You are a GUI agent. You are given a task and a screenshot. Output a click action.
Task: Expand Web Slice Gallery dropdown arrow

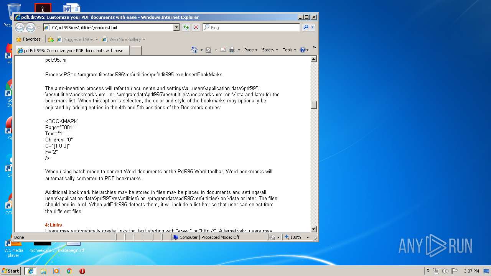tap(144, 39)
